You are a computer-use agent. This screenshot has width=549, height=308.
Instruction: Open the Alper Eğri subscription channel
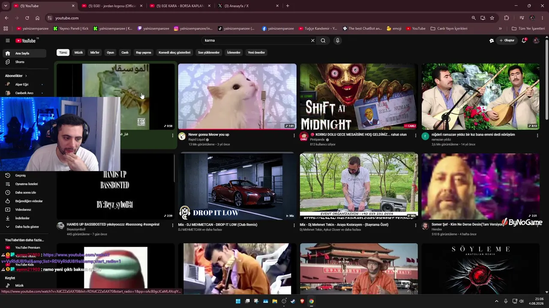[24, 84]
